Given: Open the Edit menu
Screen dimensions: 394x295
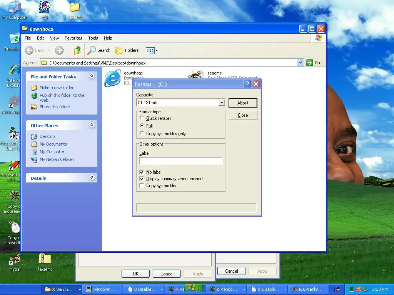Looking at the screenshot, I should coord(40,38).
